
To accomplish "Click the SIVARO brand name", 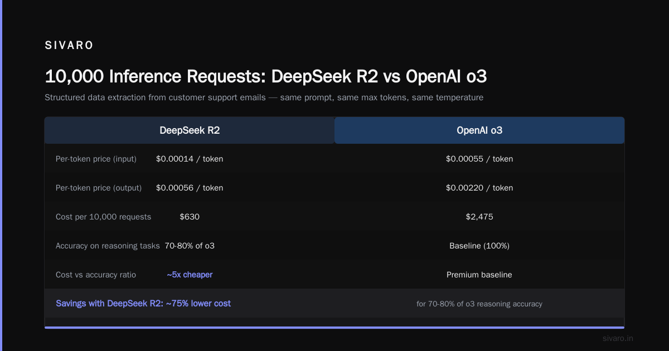I will point(69,46).
